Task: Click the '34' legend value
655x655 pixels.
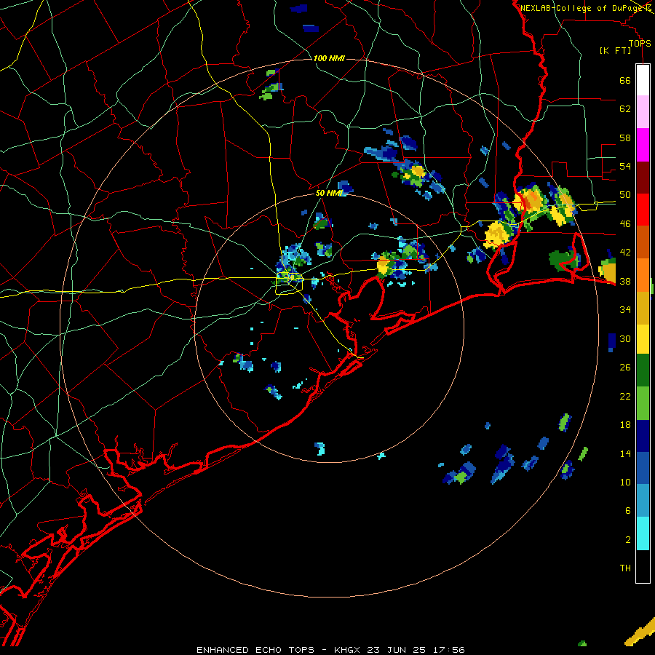Action: (625, 310)
